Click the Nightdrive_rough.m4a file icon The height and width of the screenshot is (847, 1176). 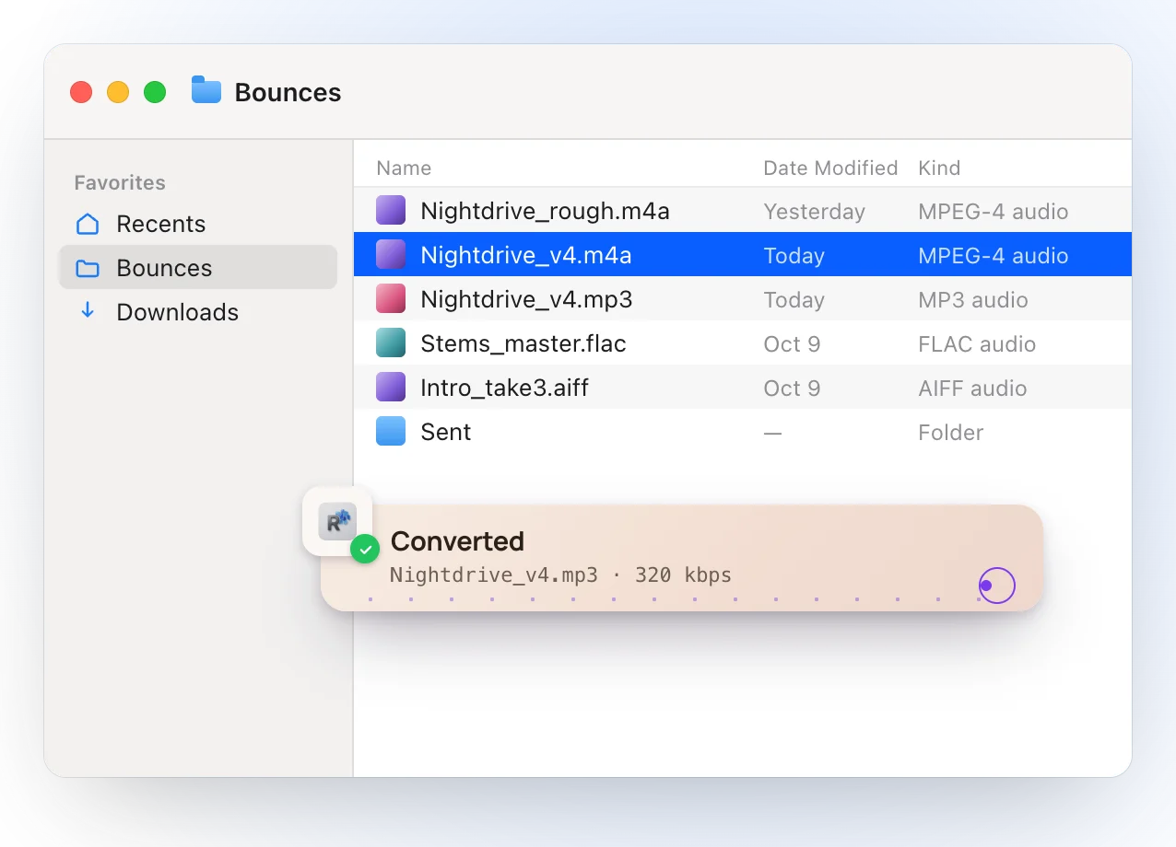coord(391,211)
